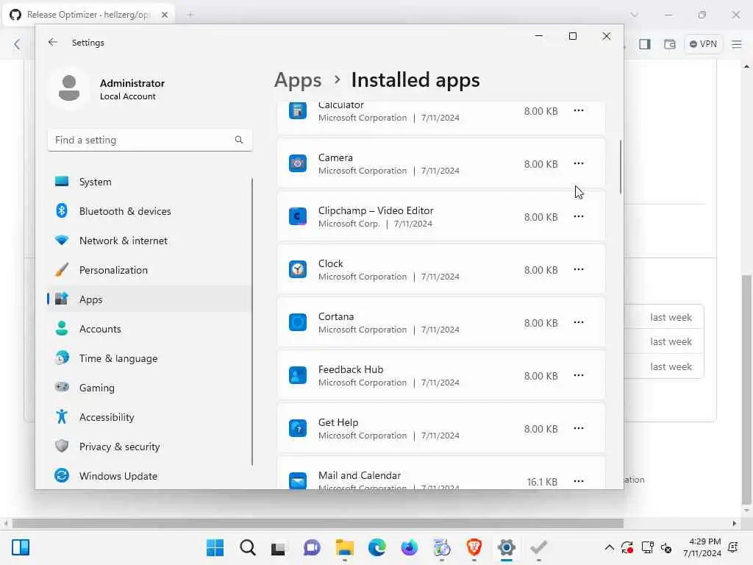
Task: Launch Brave browser from taskbar
Action: pyautogui.click(x=474, y=547)
